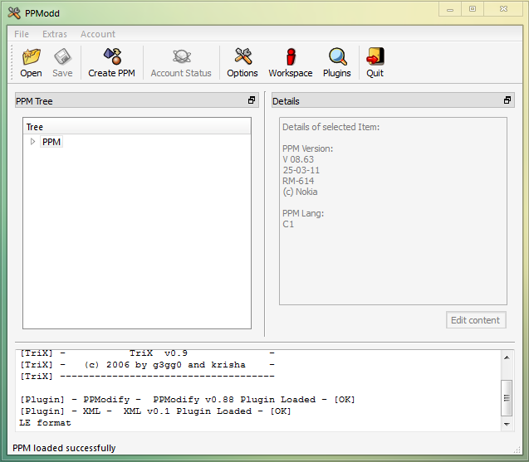Open a PPM file with Open icon
Image resolution: width=529 pixels, height=462 pixels.
coord(31,56)
